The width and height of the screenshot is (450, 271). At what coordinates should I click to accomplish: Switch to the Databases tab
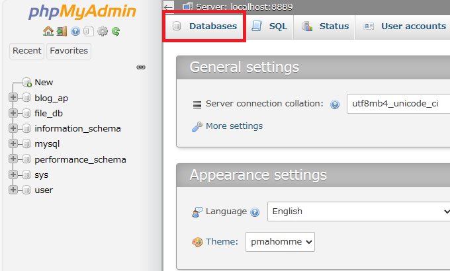coord(204,26)
